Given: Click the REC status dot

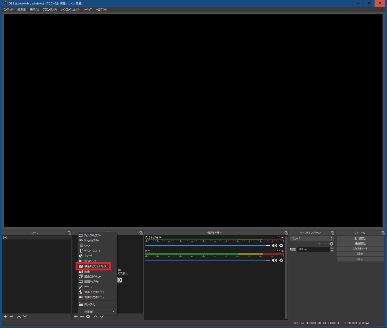Looking at the screenshot, I should coord(320,323).
